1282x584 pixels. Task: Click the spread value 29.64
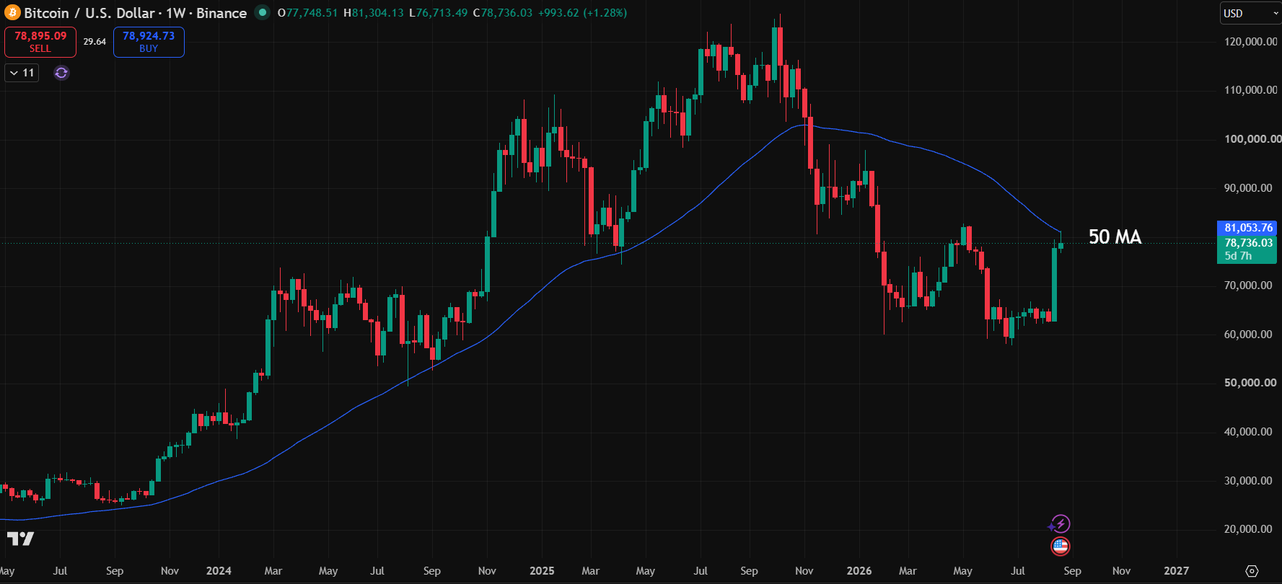pyautogui.click(x=95, y=42)
